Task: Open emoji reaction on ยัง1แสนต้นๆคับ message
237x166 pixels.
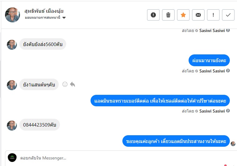Action: (65, 84)
